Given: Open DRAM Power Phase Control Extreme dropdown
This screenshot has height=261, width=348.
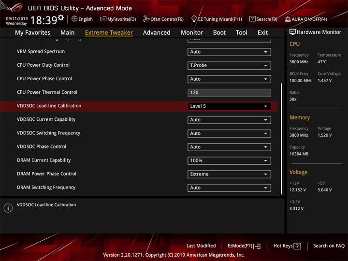Looking at the screenshot, I should [x=229, y=174].
